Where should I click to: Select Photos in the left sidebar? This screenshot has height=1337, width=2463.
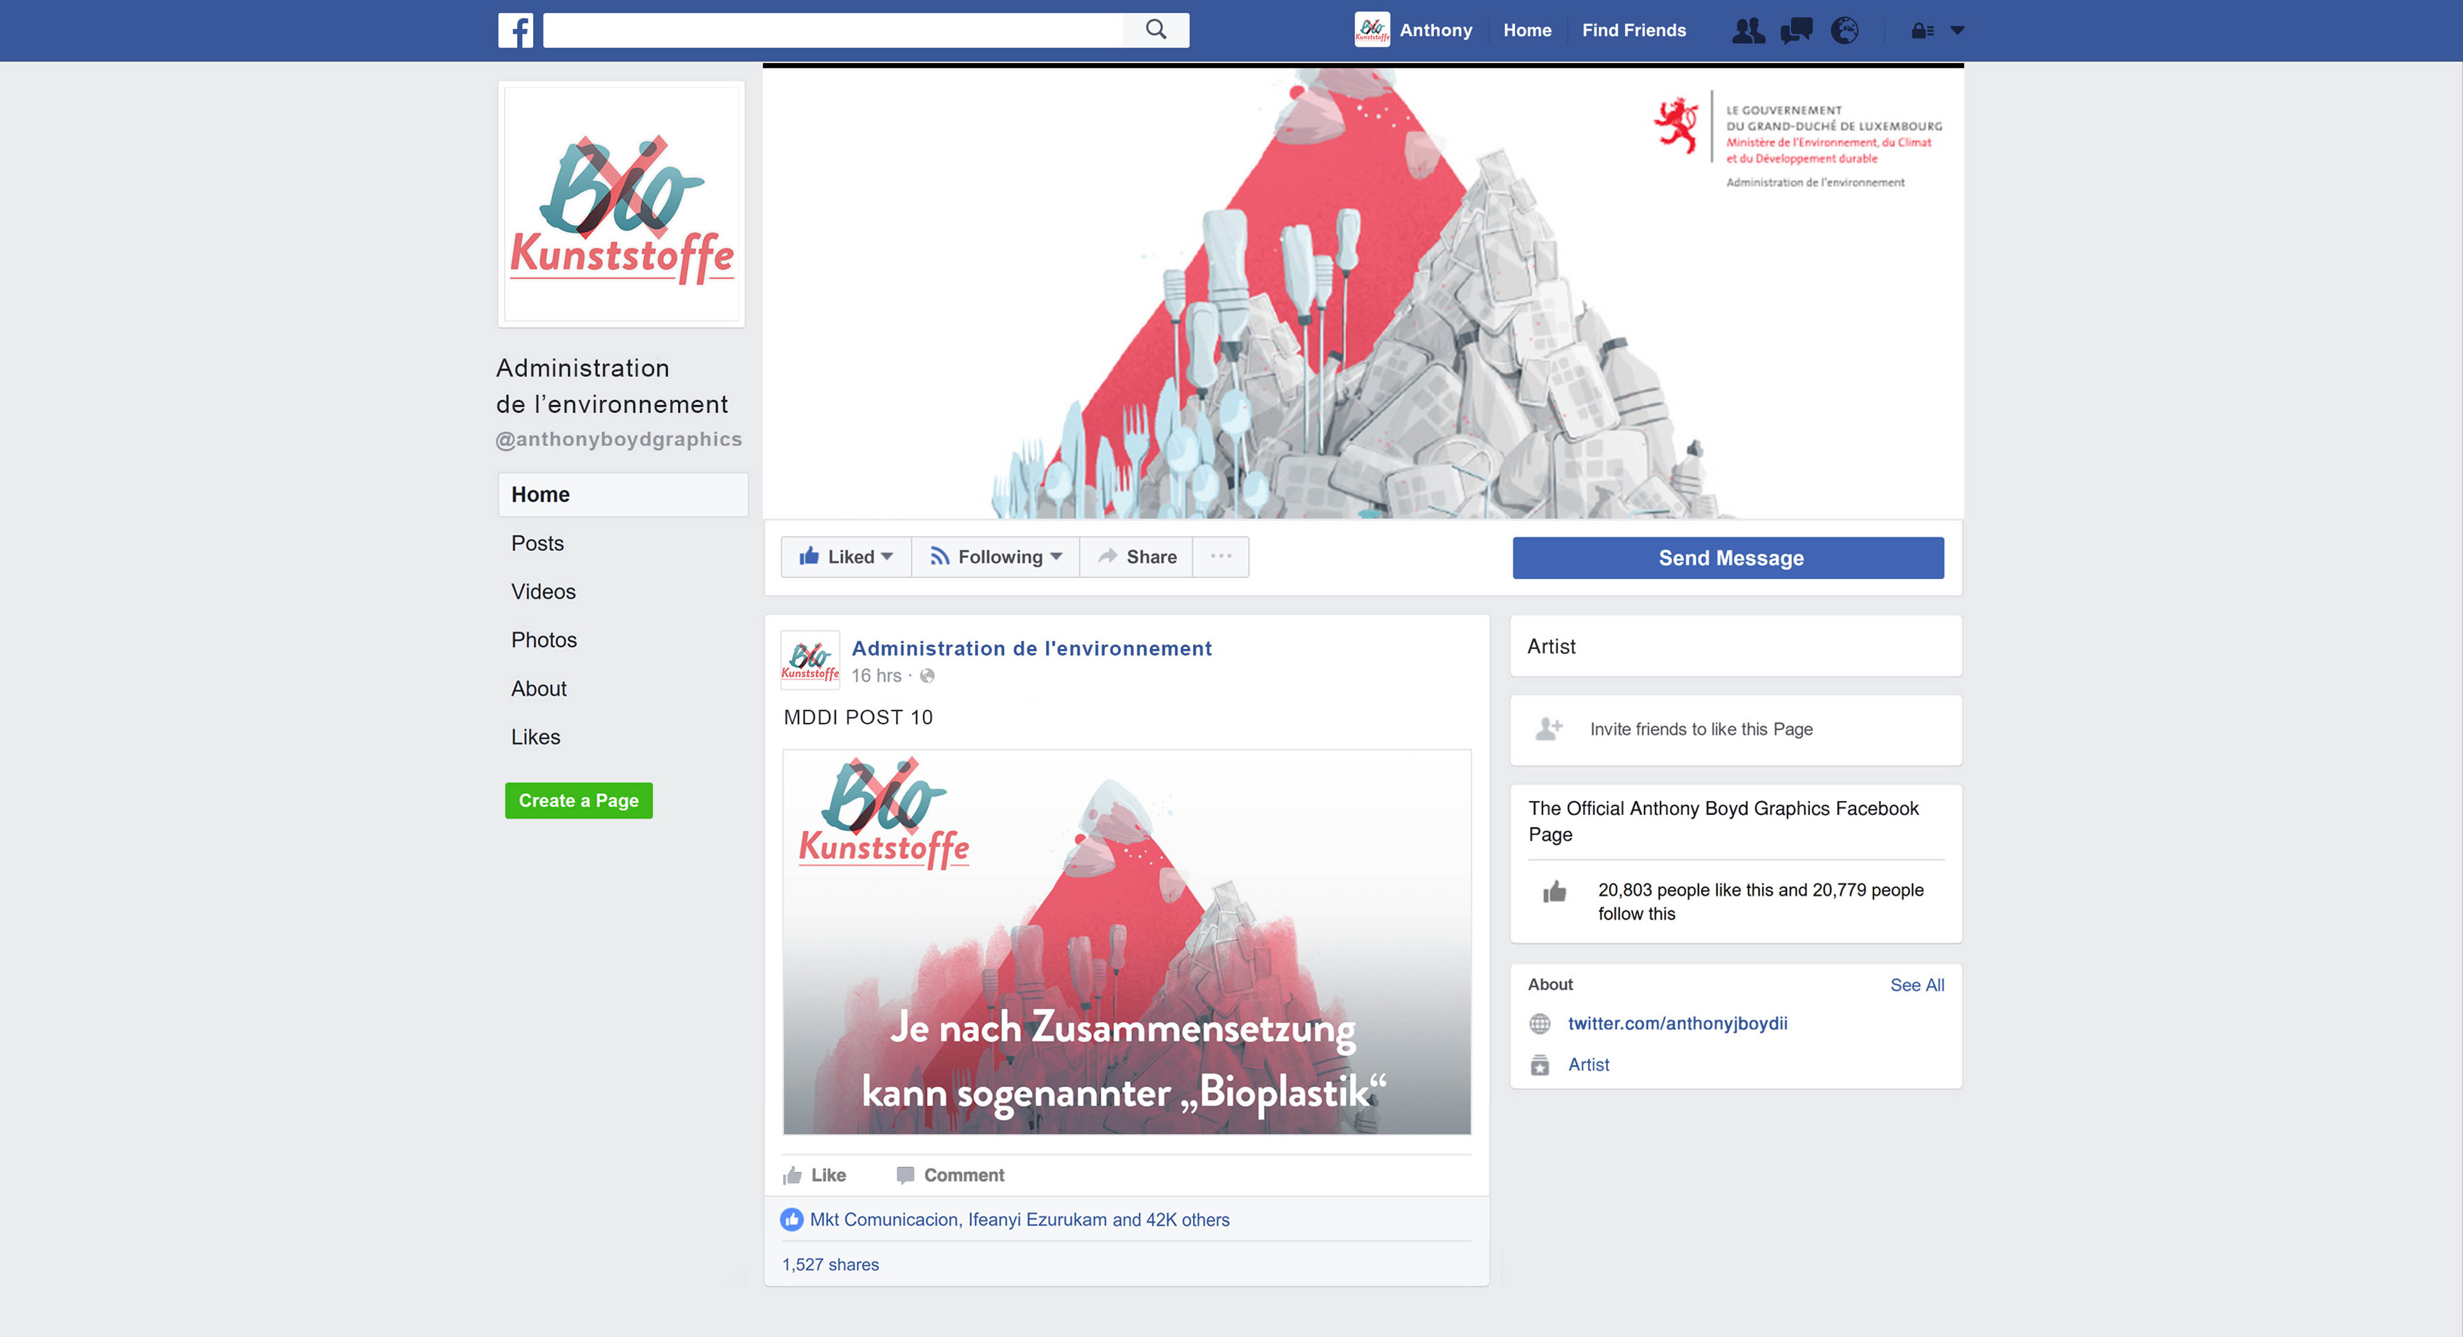click(x=544, y=641)
